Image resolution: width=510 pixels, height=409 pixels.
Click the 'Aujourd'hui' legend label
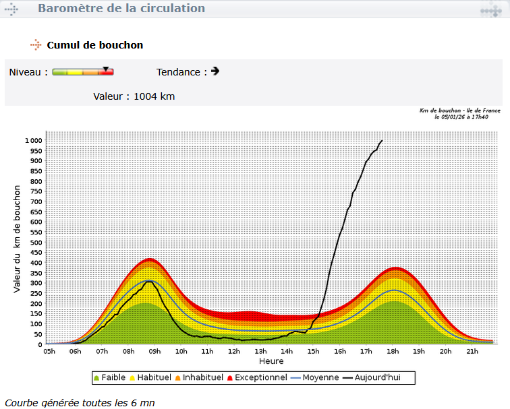coord(378,377)
